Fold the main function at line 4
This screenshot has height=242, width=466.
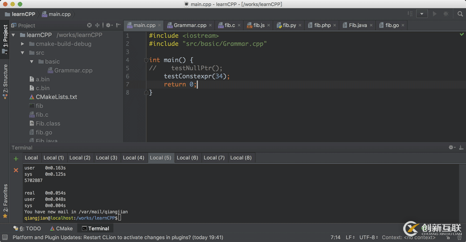pyautogui.click(x=146, y=60)
